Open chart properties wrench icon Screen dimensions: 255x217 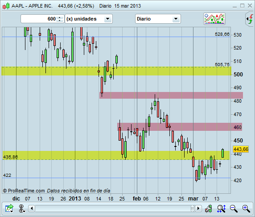[x=209, y=209]
